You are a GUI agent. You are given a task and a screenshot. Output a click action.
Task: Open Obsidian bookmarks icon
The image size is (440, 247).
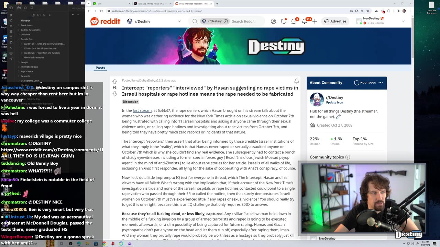point(32,8)
